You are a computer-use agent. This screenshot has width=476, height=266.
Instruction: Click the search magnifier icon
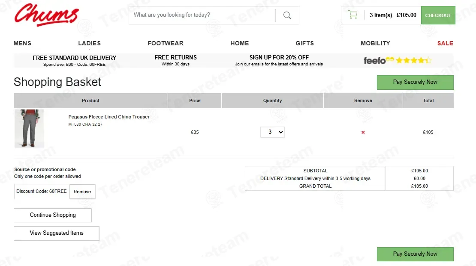coord(287,15)
